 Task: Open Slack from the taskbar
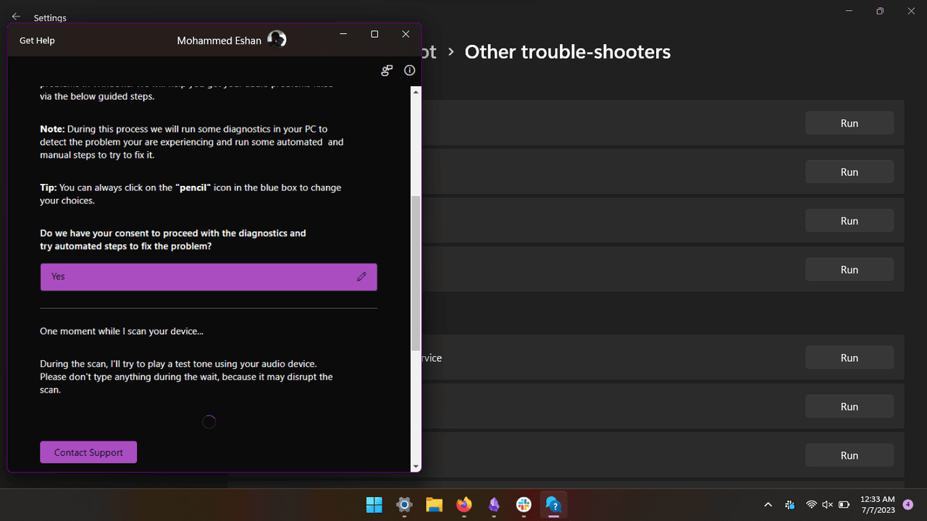click(x=524, y=504)
